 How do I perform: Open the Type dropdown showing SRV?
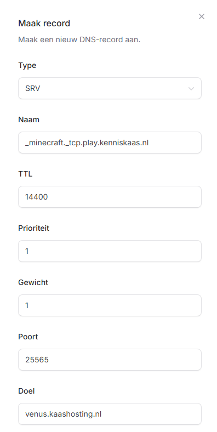point(110,88)
